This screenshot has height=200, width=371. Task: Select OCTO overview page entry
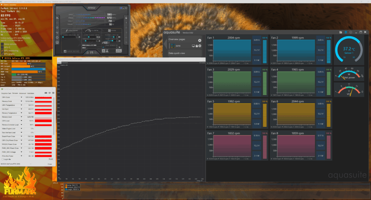click(x=185, y=46)
